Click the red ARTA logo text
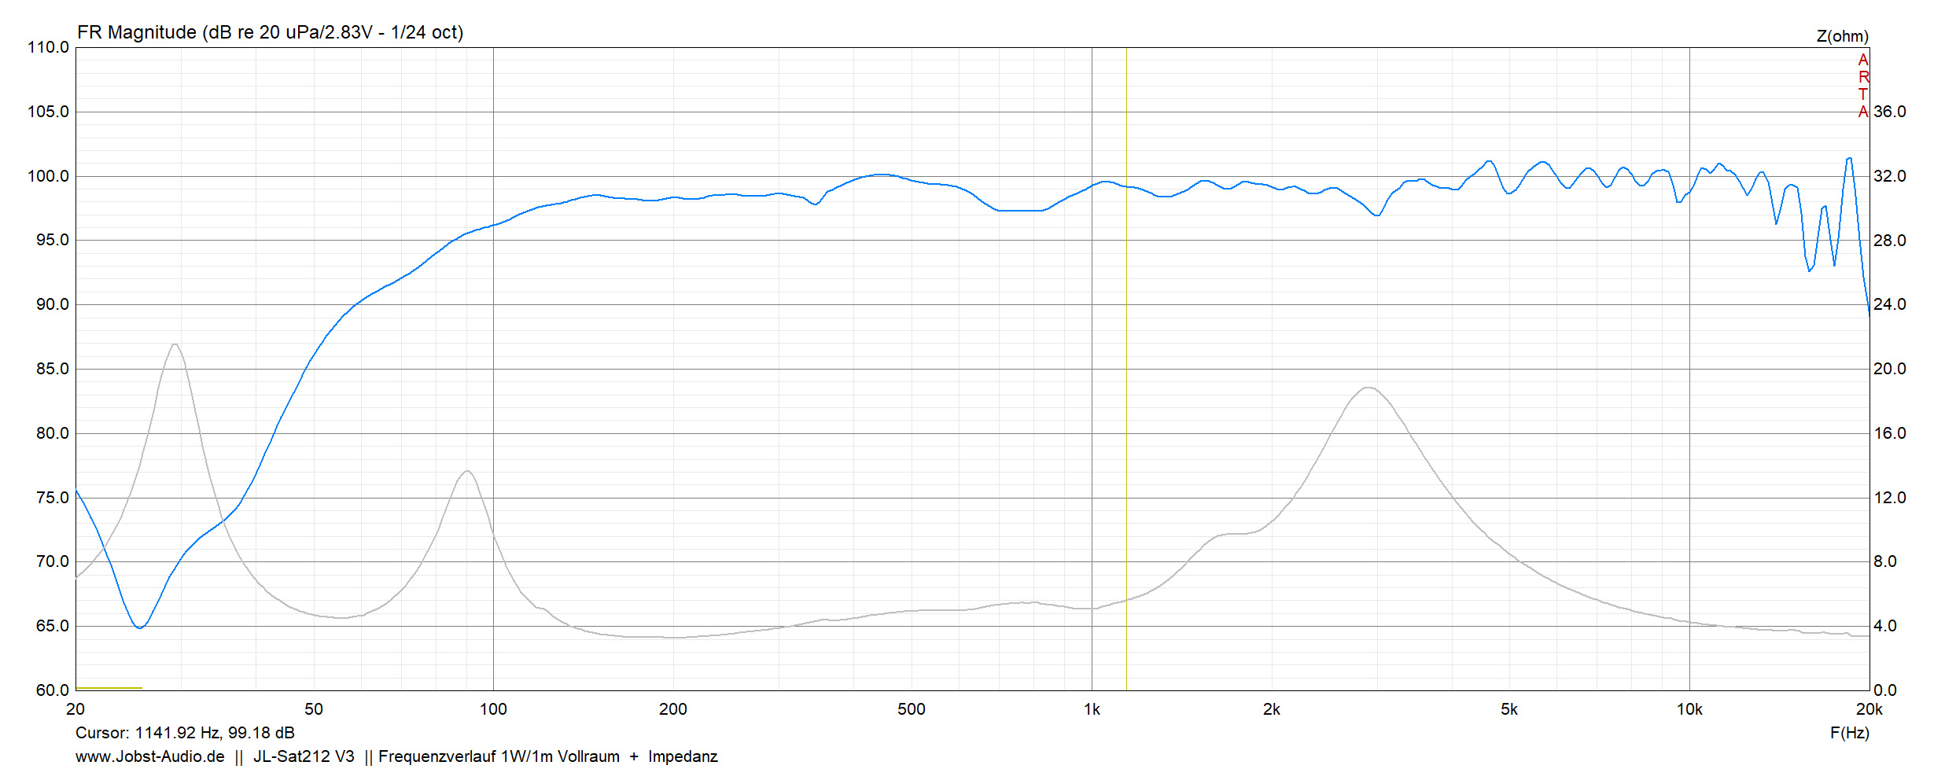This screenshot has width=1945, height=769. 1862,86
